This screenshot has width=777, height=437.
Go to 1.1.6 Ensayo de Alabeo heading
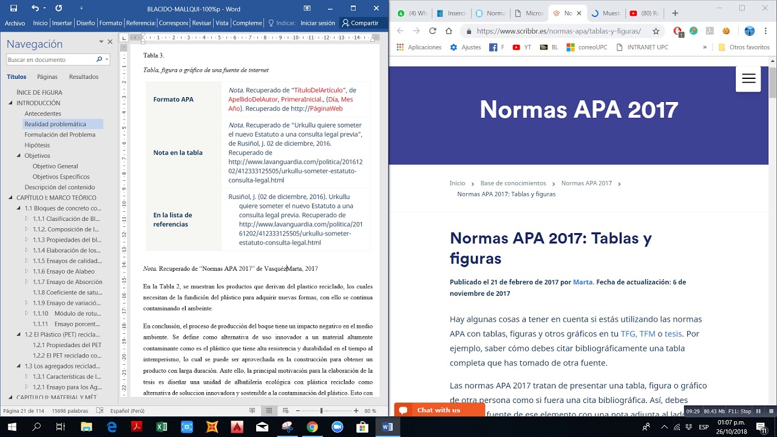(x=64, y=271)
